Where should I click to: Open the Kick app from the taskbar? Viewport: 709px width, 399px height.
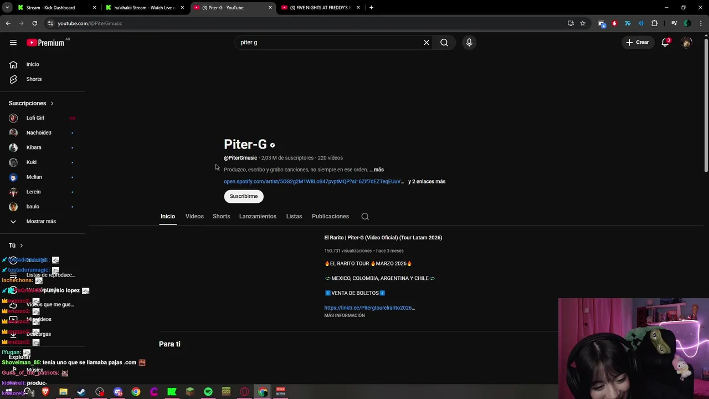click(172, 392)
